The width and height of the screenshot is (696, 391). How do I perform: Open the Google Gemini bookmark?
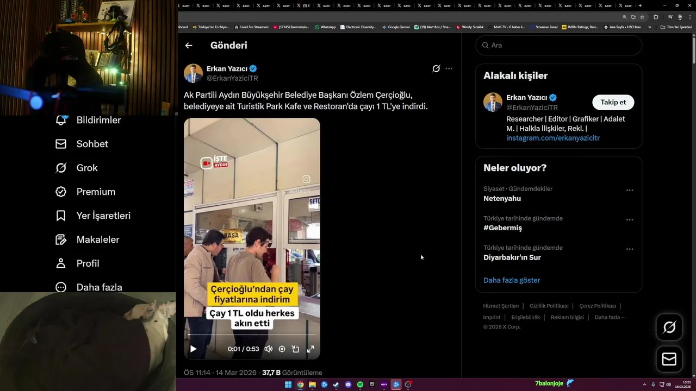[396, 27]
